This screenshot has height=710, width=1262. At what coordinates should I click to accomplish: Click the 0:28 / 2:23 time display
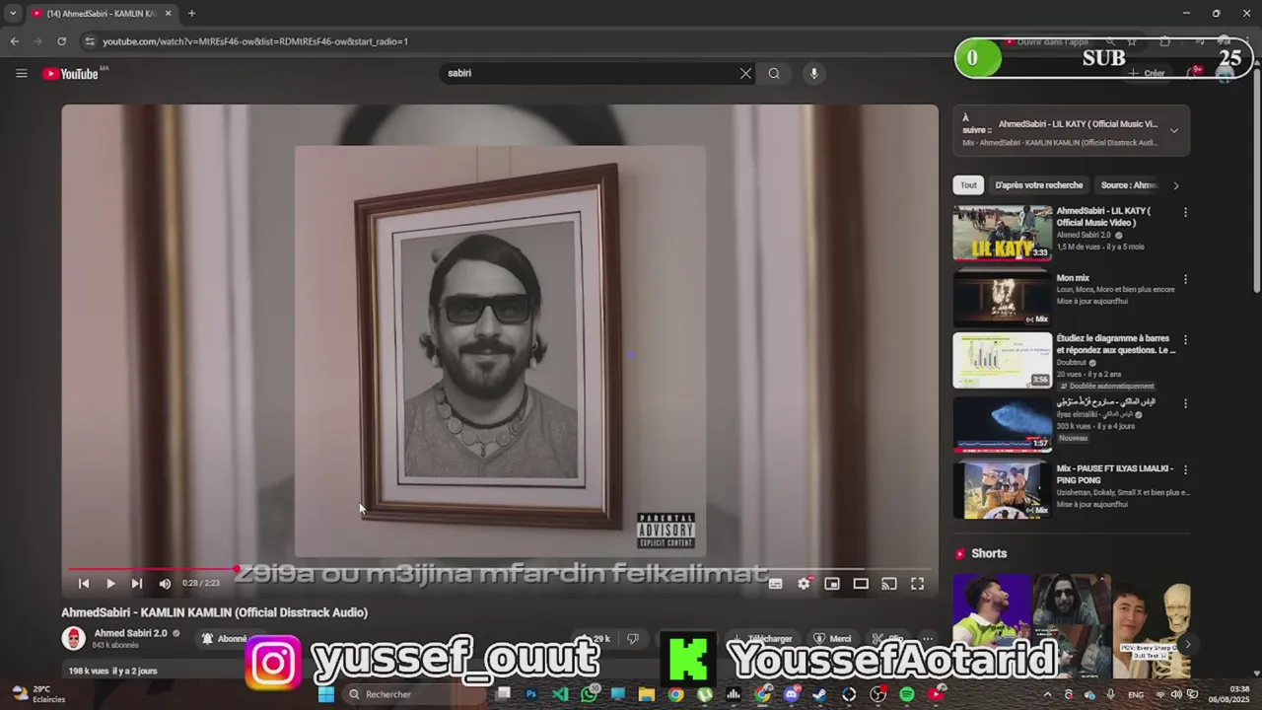tap(200, 584)
